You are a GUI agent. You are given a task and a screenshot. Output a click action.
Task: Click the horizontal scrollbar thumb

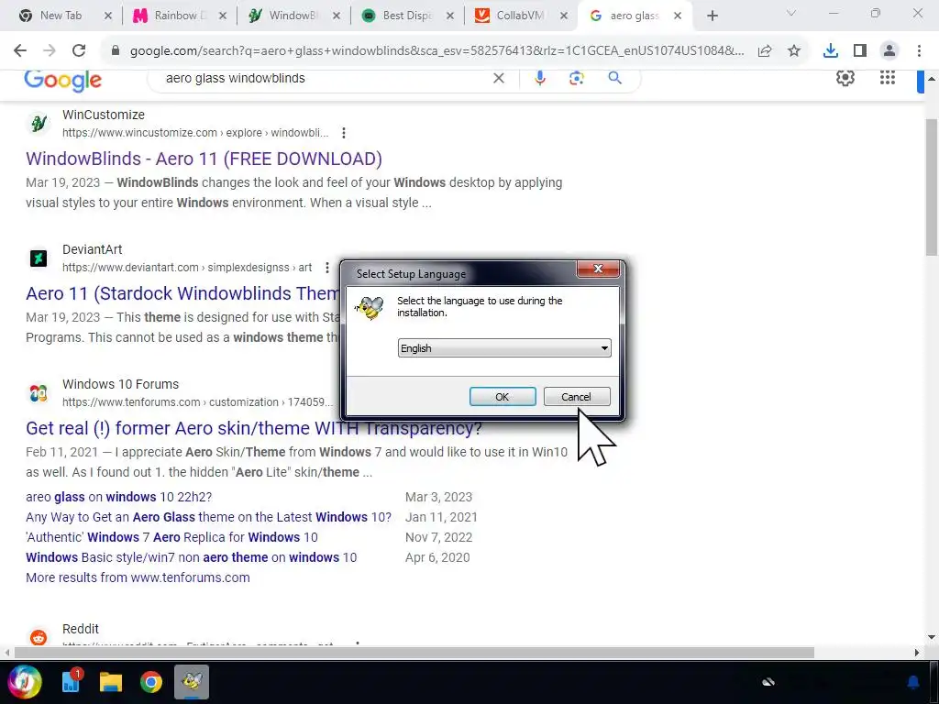(x=414, y=653)
